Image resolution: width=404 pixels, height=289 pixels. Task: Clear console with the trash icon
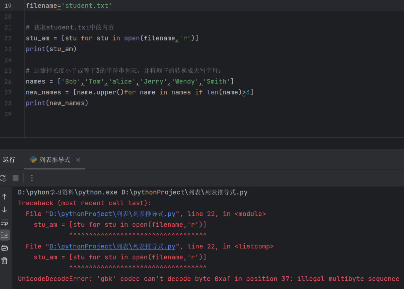[x=5, y=261]
